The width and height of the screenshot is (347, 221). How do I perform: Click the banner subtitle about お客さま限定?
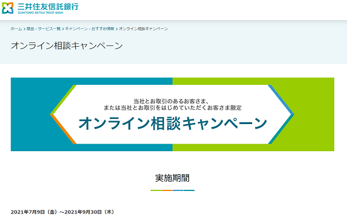[172, 104]
